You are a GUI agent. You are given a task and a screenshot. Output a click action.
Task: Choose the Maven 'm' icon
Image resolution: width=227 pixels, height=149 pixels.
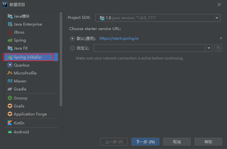[10, 81]
